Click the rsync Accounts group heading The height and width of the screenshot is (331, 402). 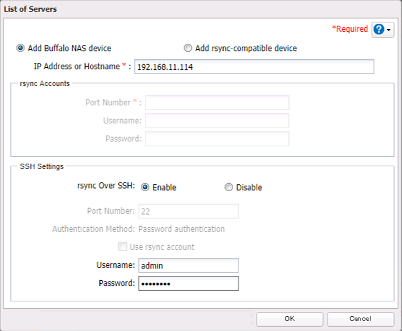click(x=41, y=84)
